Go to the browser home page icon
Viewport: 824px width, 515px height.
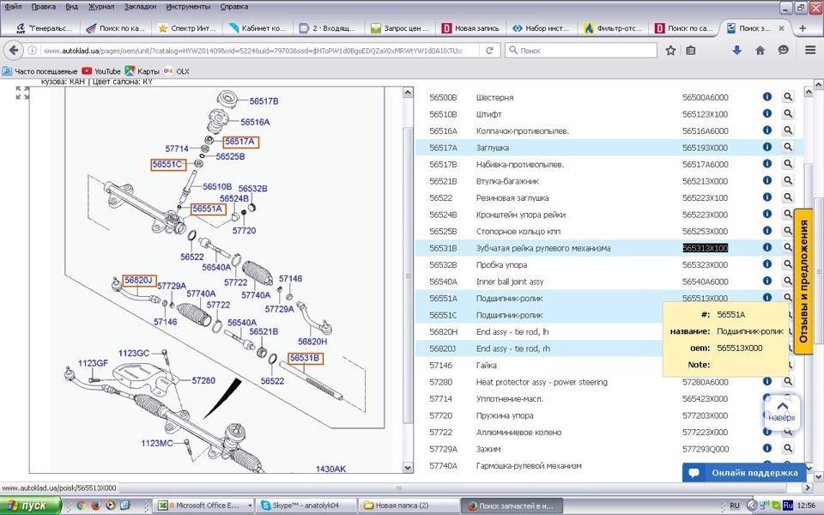tap(760, 51)
